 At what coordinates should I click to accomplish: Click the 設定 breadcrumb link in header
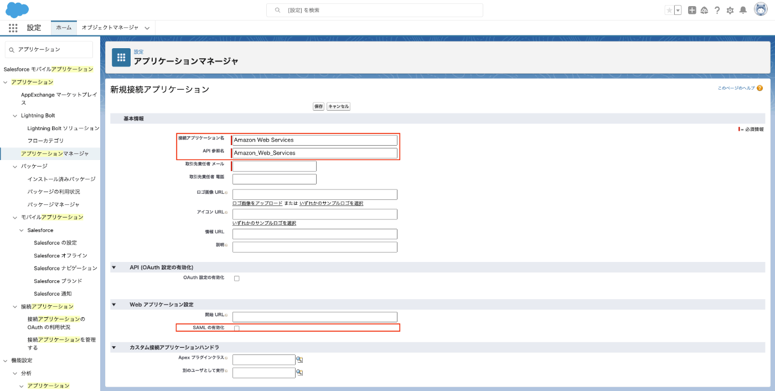coord(138,52)
